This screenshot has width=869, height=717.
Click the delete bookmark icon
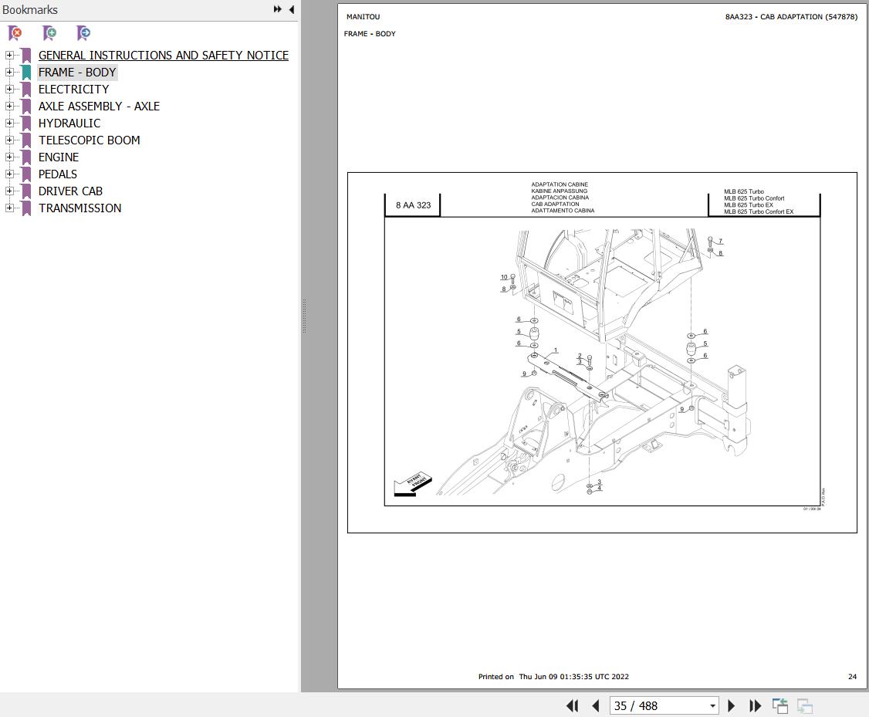tap(15, 33)
